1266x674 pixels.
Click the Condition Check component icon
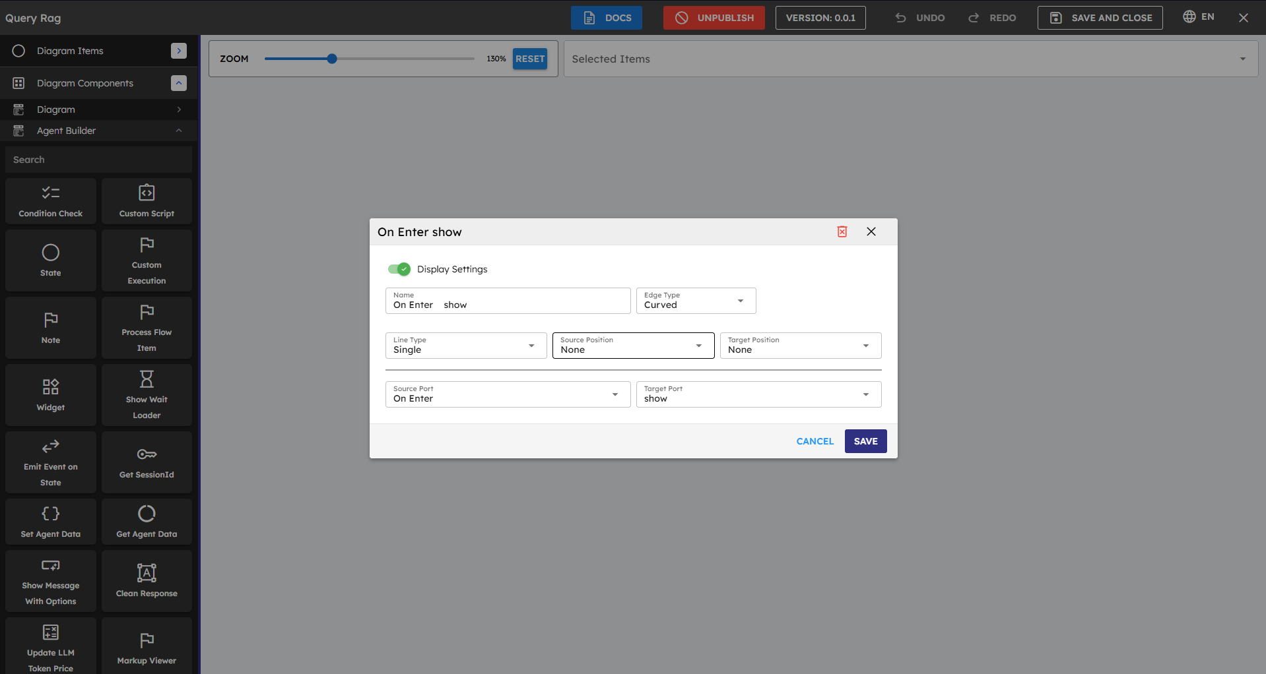coord(51,193)
